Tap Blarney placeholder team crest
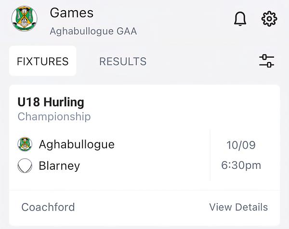 [25, 165]
